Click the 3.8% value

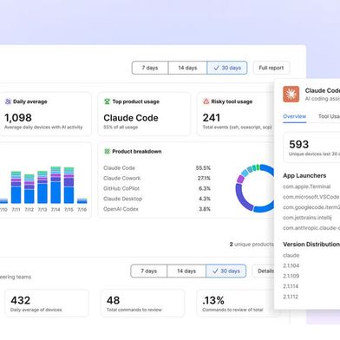(205, 209)
